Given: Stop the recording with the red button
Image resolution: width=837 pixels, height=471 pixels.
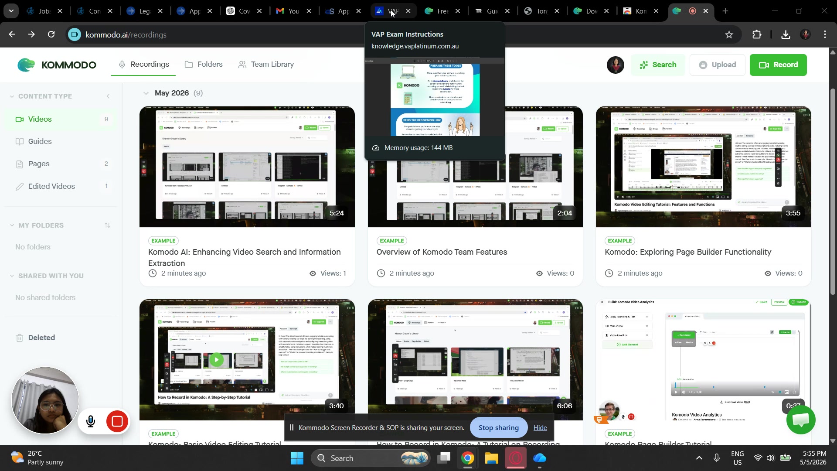Looking at the screenshot, I should pyautogui.click(x=117, y=421).
